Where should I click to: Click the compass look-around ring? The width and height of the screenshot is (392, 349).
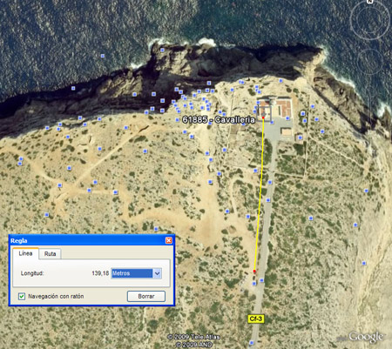click(x=369, y=20)
